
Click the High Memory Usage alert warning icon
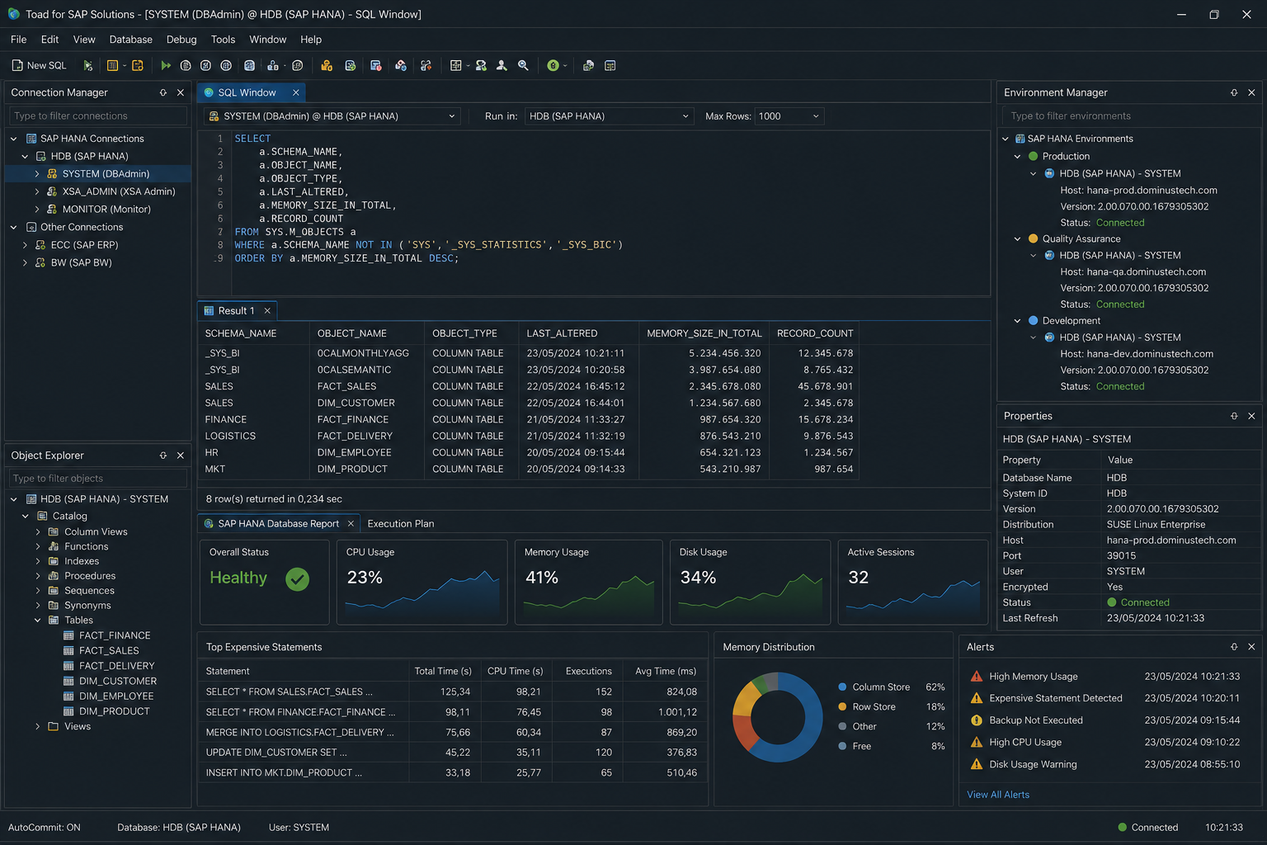pyautogui.click(x=977, y=677)
